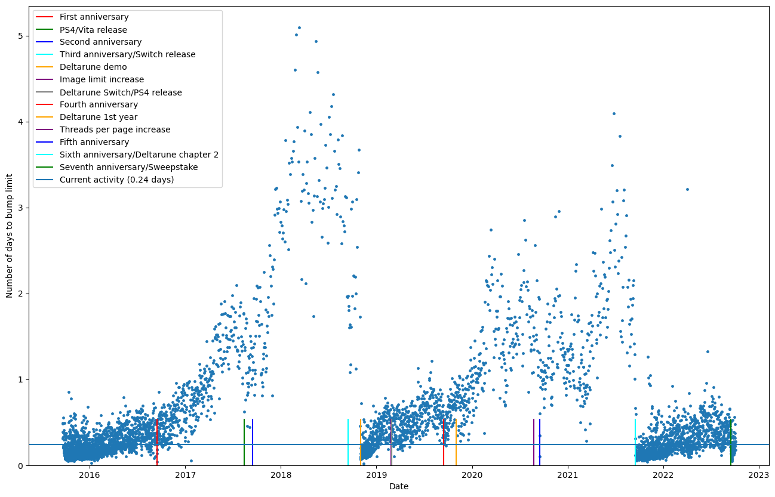The width and height of the screenshot is (775, 497).
Task: Click "Deltarune Switch/PS4 release" in the legend
Action: [121, 92]
